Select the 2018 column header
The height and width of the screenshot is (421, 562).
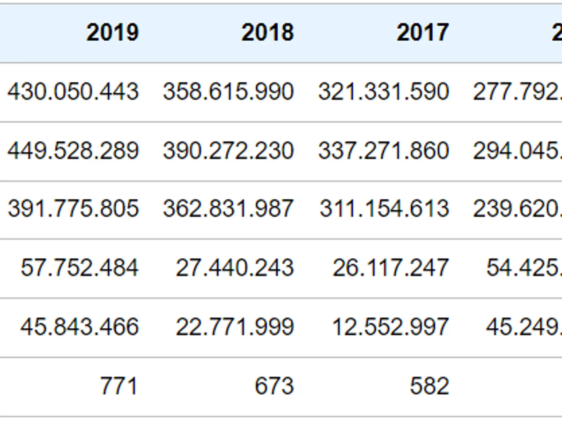coord(267,33)
